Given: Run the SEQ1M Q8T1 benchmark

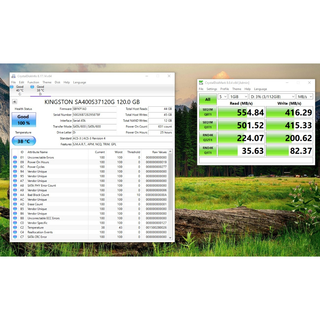Looking at the screenshot, I should point(208,112).
